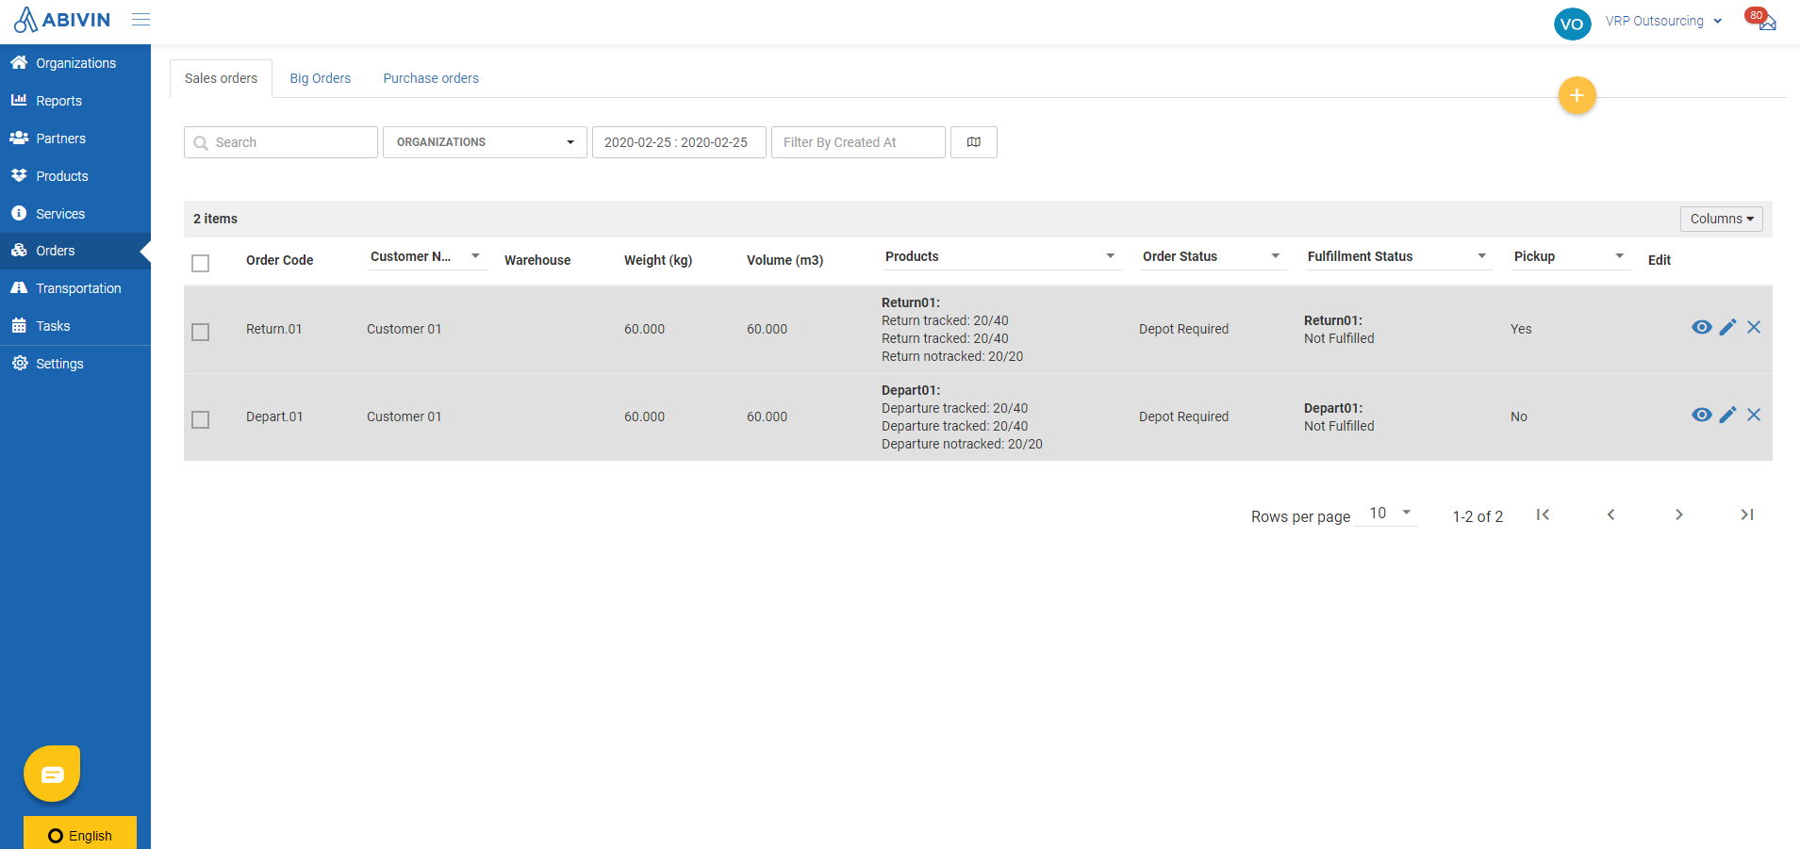Check the Return.01 row checkbox
This screenshot has width=1800, height=849.
click(x=200, y=332)
